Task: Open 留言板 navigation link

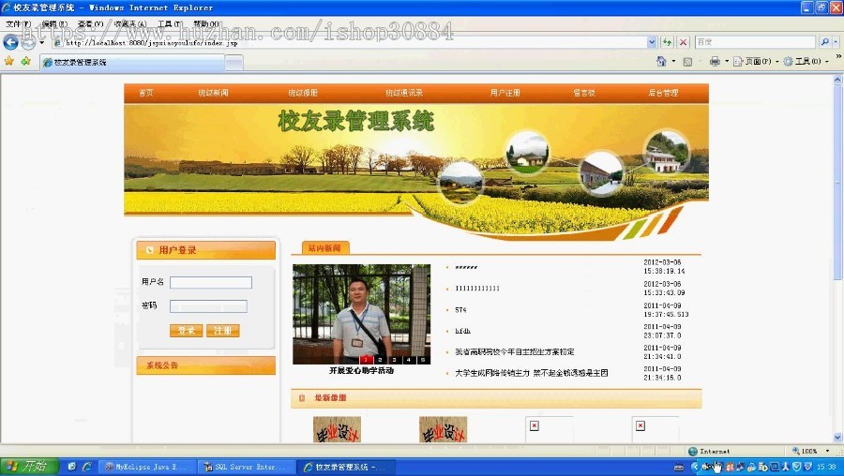Action: tap(584, 93)
